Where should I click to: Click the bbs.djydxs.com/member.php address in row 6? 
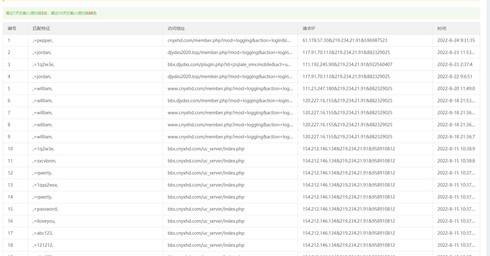coord(230,101)
